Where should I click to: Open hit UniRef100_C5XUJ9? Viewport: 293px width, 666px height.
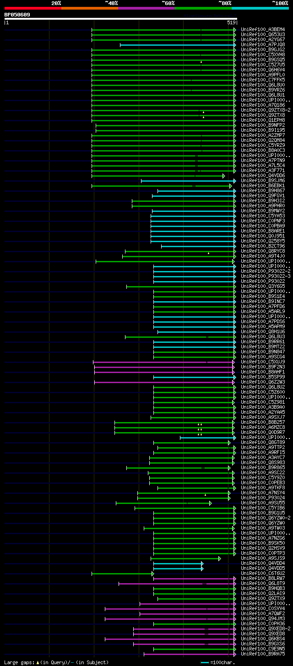tap(263, 362)
